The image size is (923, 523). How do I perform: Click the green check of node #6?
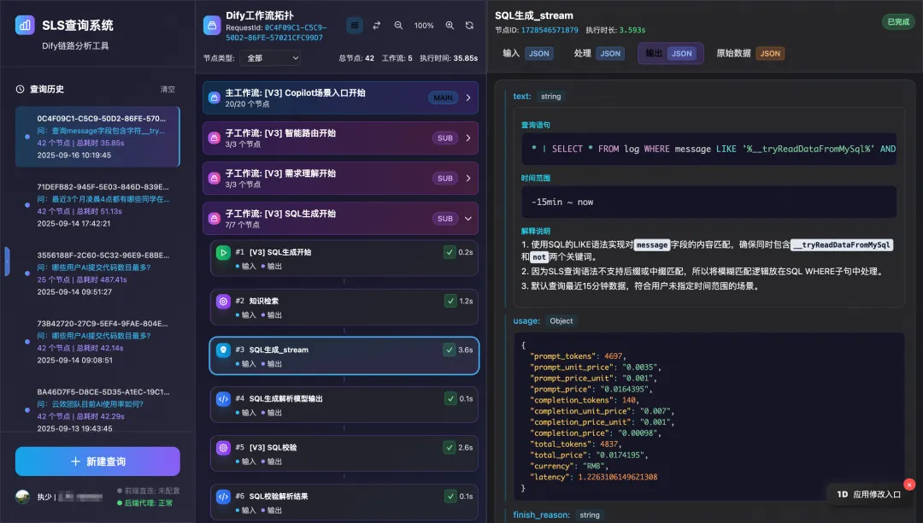point(450,496)
